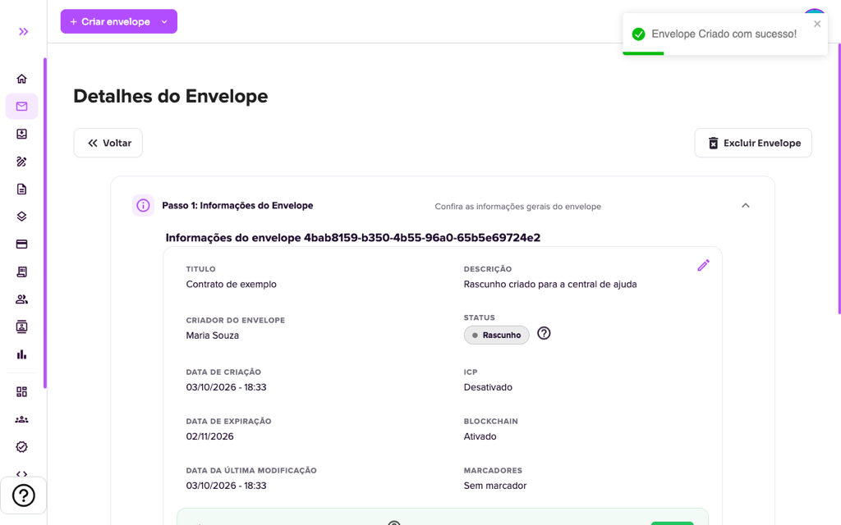Open the credit card icon in sidebar
The image size is (841, 525).
pyautogui.click(x=21, y=244)
